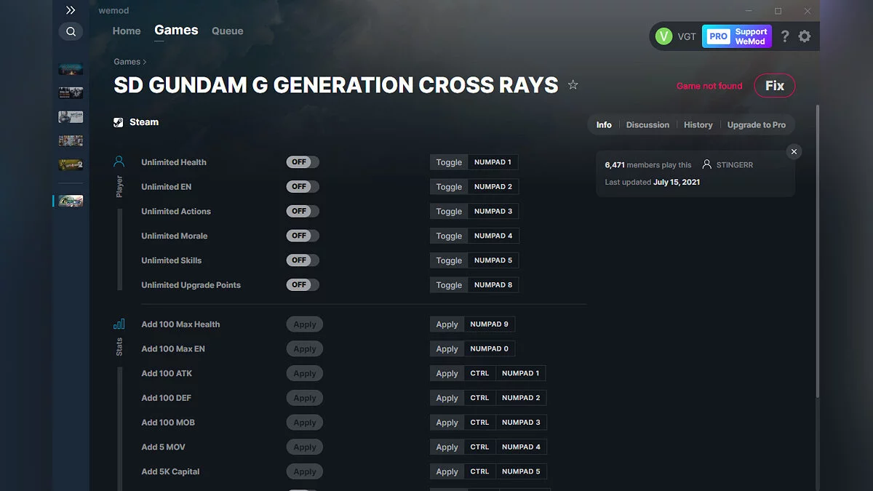Switch to the Discussion tab
Viewport: 873px width, 491px height.
[647, 124]
